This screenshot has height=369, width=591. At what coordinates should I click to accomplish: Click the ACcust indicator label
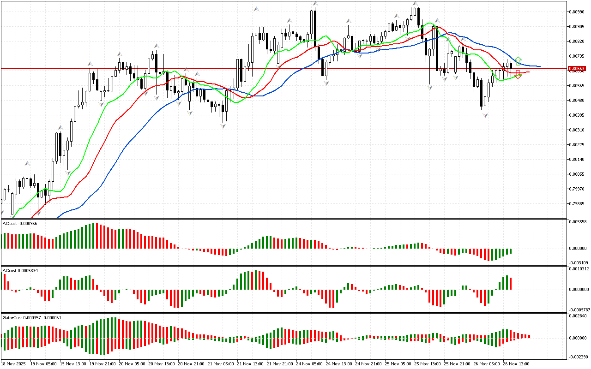(20, 270)
